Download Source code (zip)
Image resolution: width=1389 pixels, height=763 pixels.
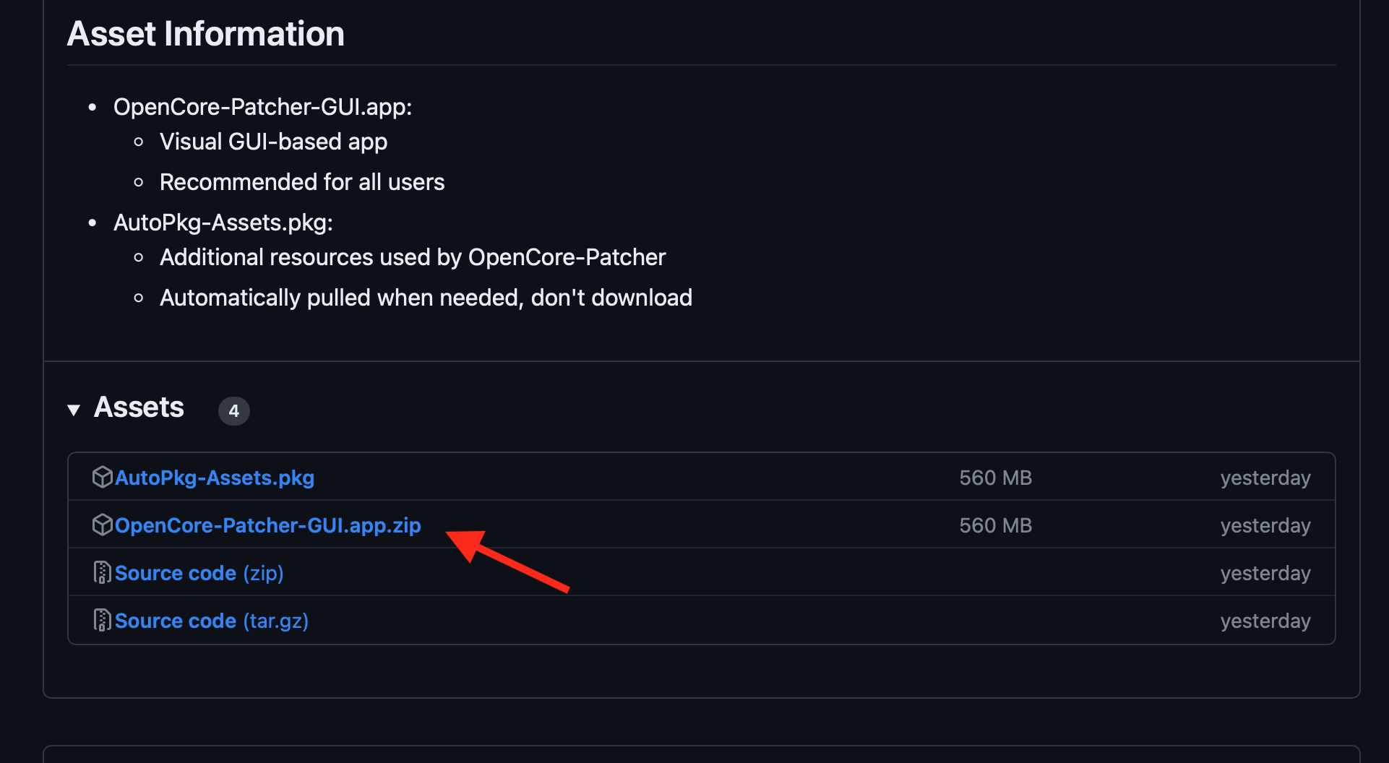pos(199,573)
